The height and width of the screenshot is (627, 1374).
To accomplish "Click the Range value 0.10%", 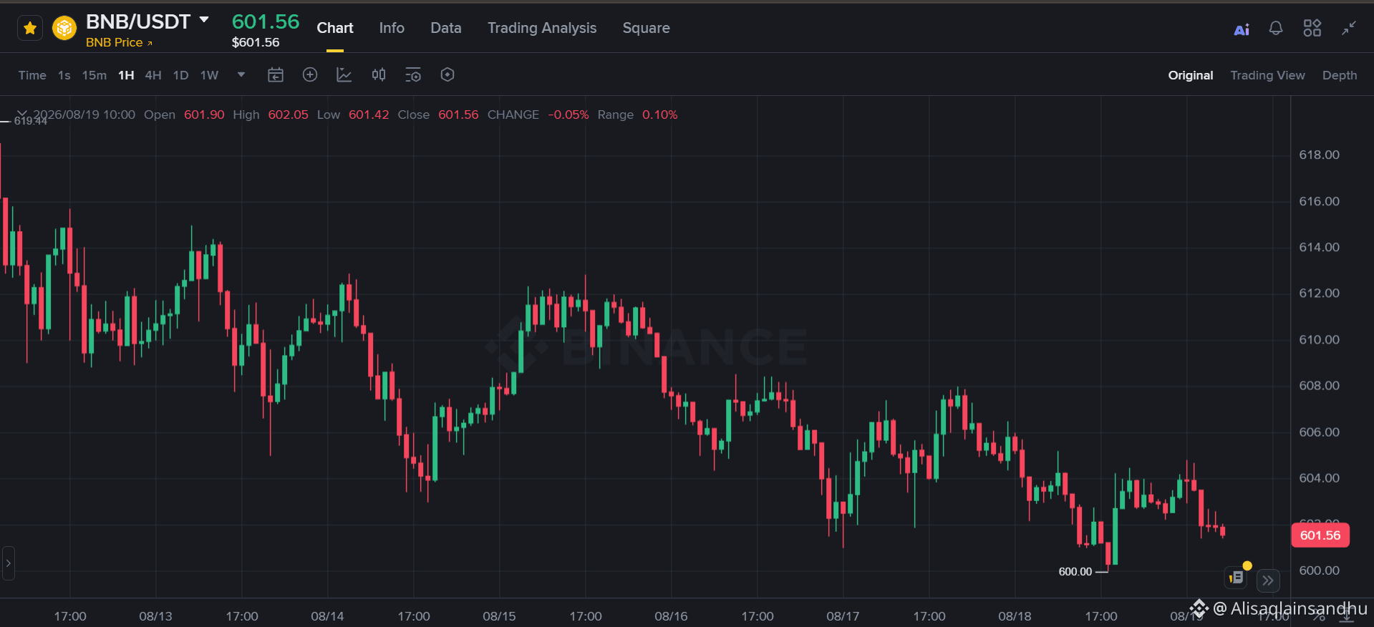I will 659,115.
